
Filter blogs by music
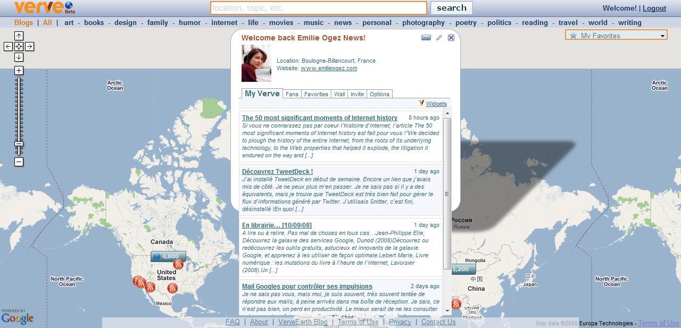pyautogui.click(x=313, y=22)
